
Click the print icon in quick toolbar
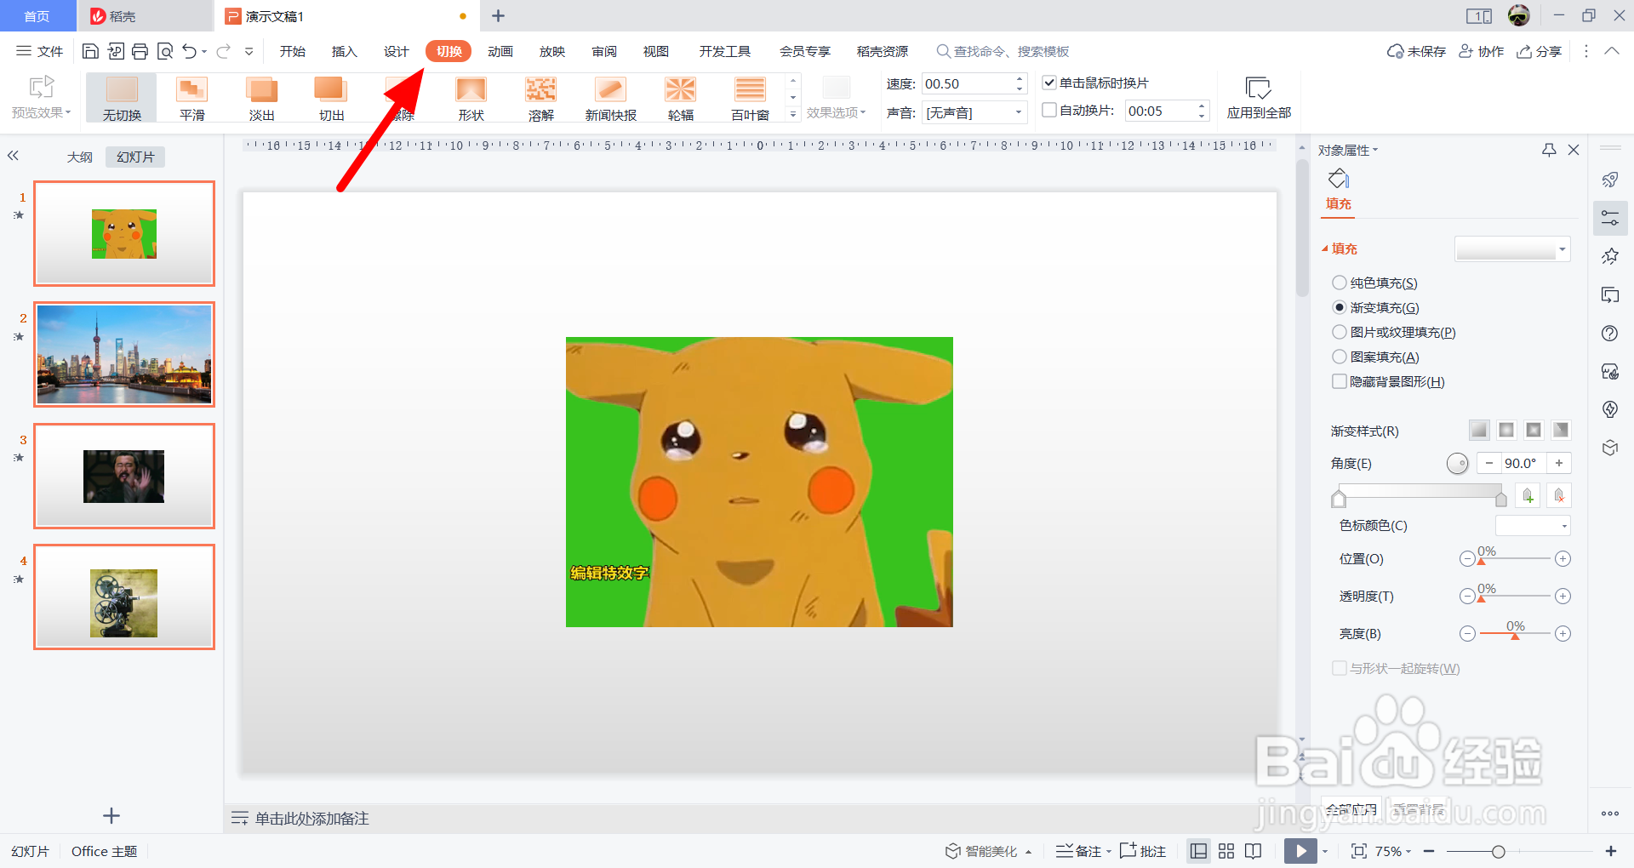coord(140,51)
